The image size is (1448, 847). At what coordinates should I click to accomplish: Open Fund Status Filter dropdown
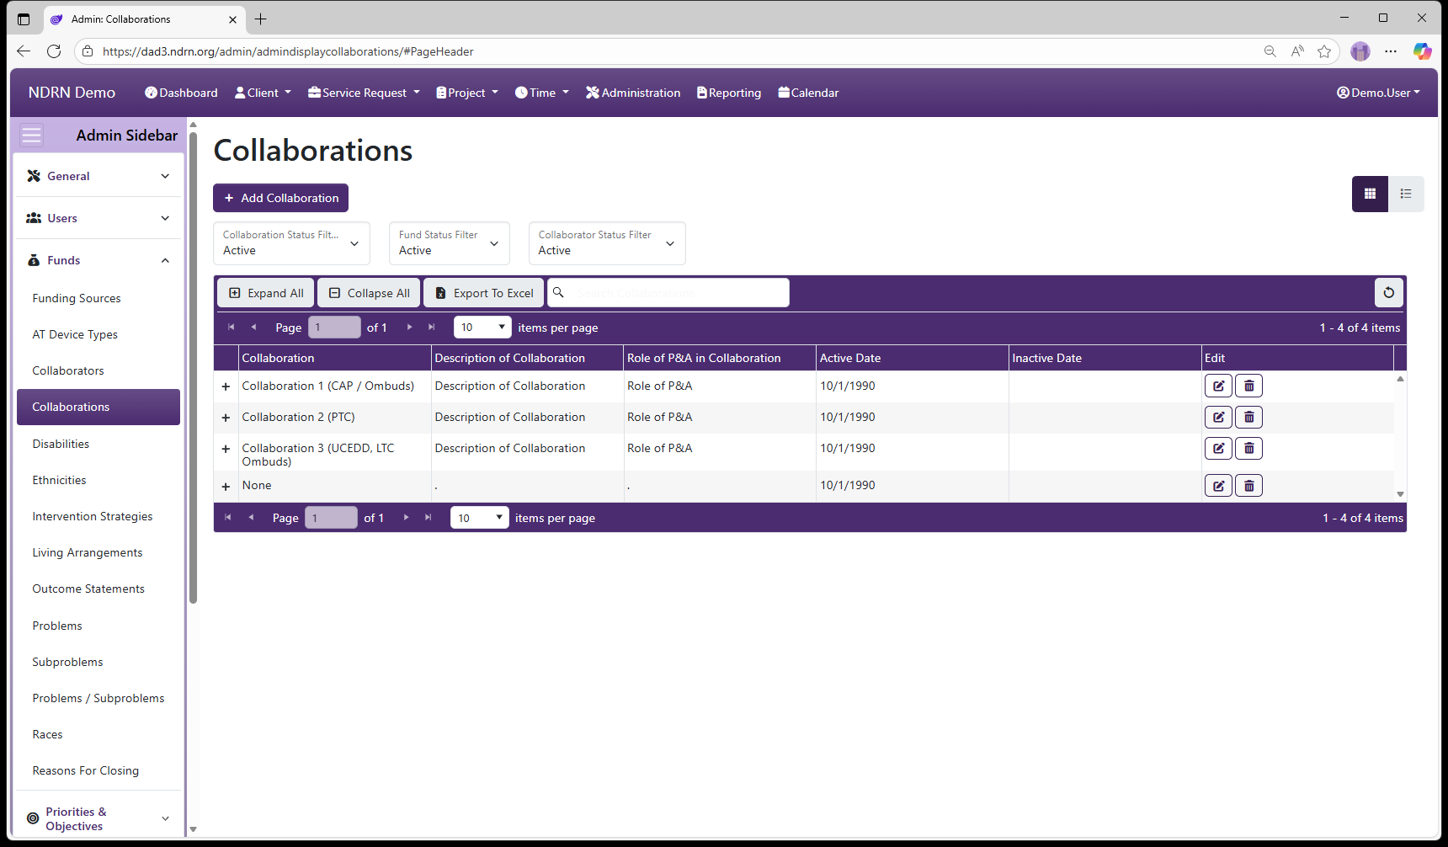449,243
